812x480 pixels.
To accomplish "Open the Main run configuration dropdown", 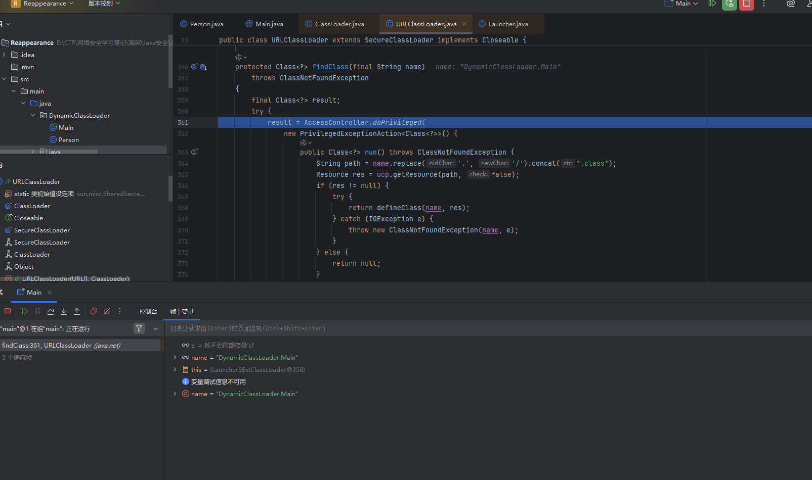I will coord(682,4).
